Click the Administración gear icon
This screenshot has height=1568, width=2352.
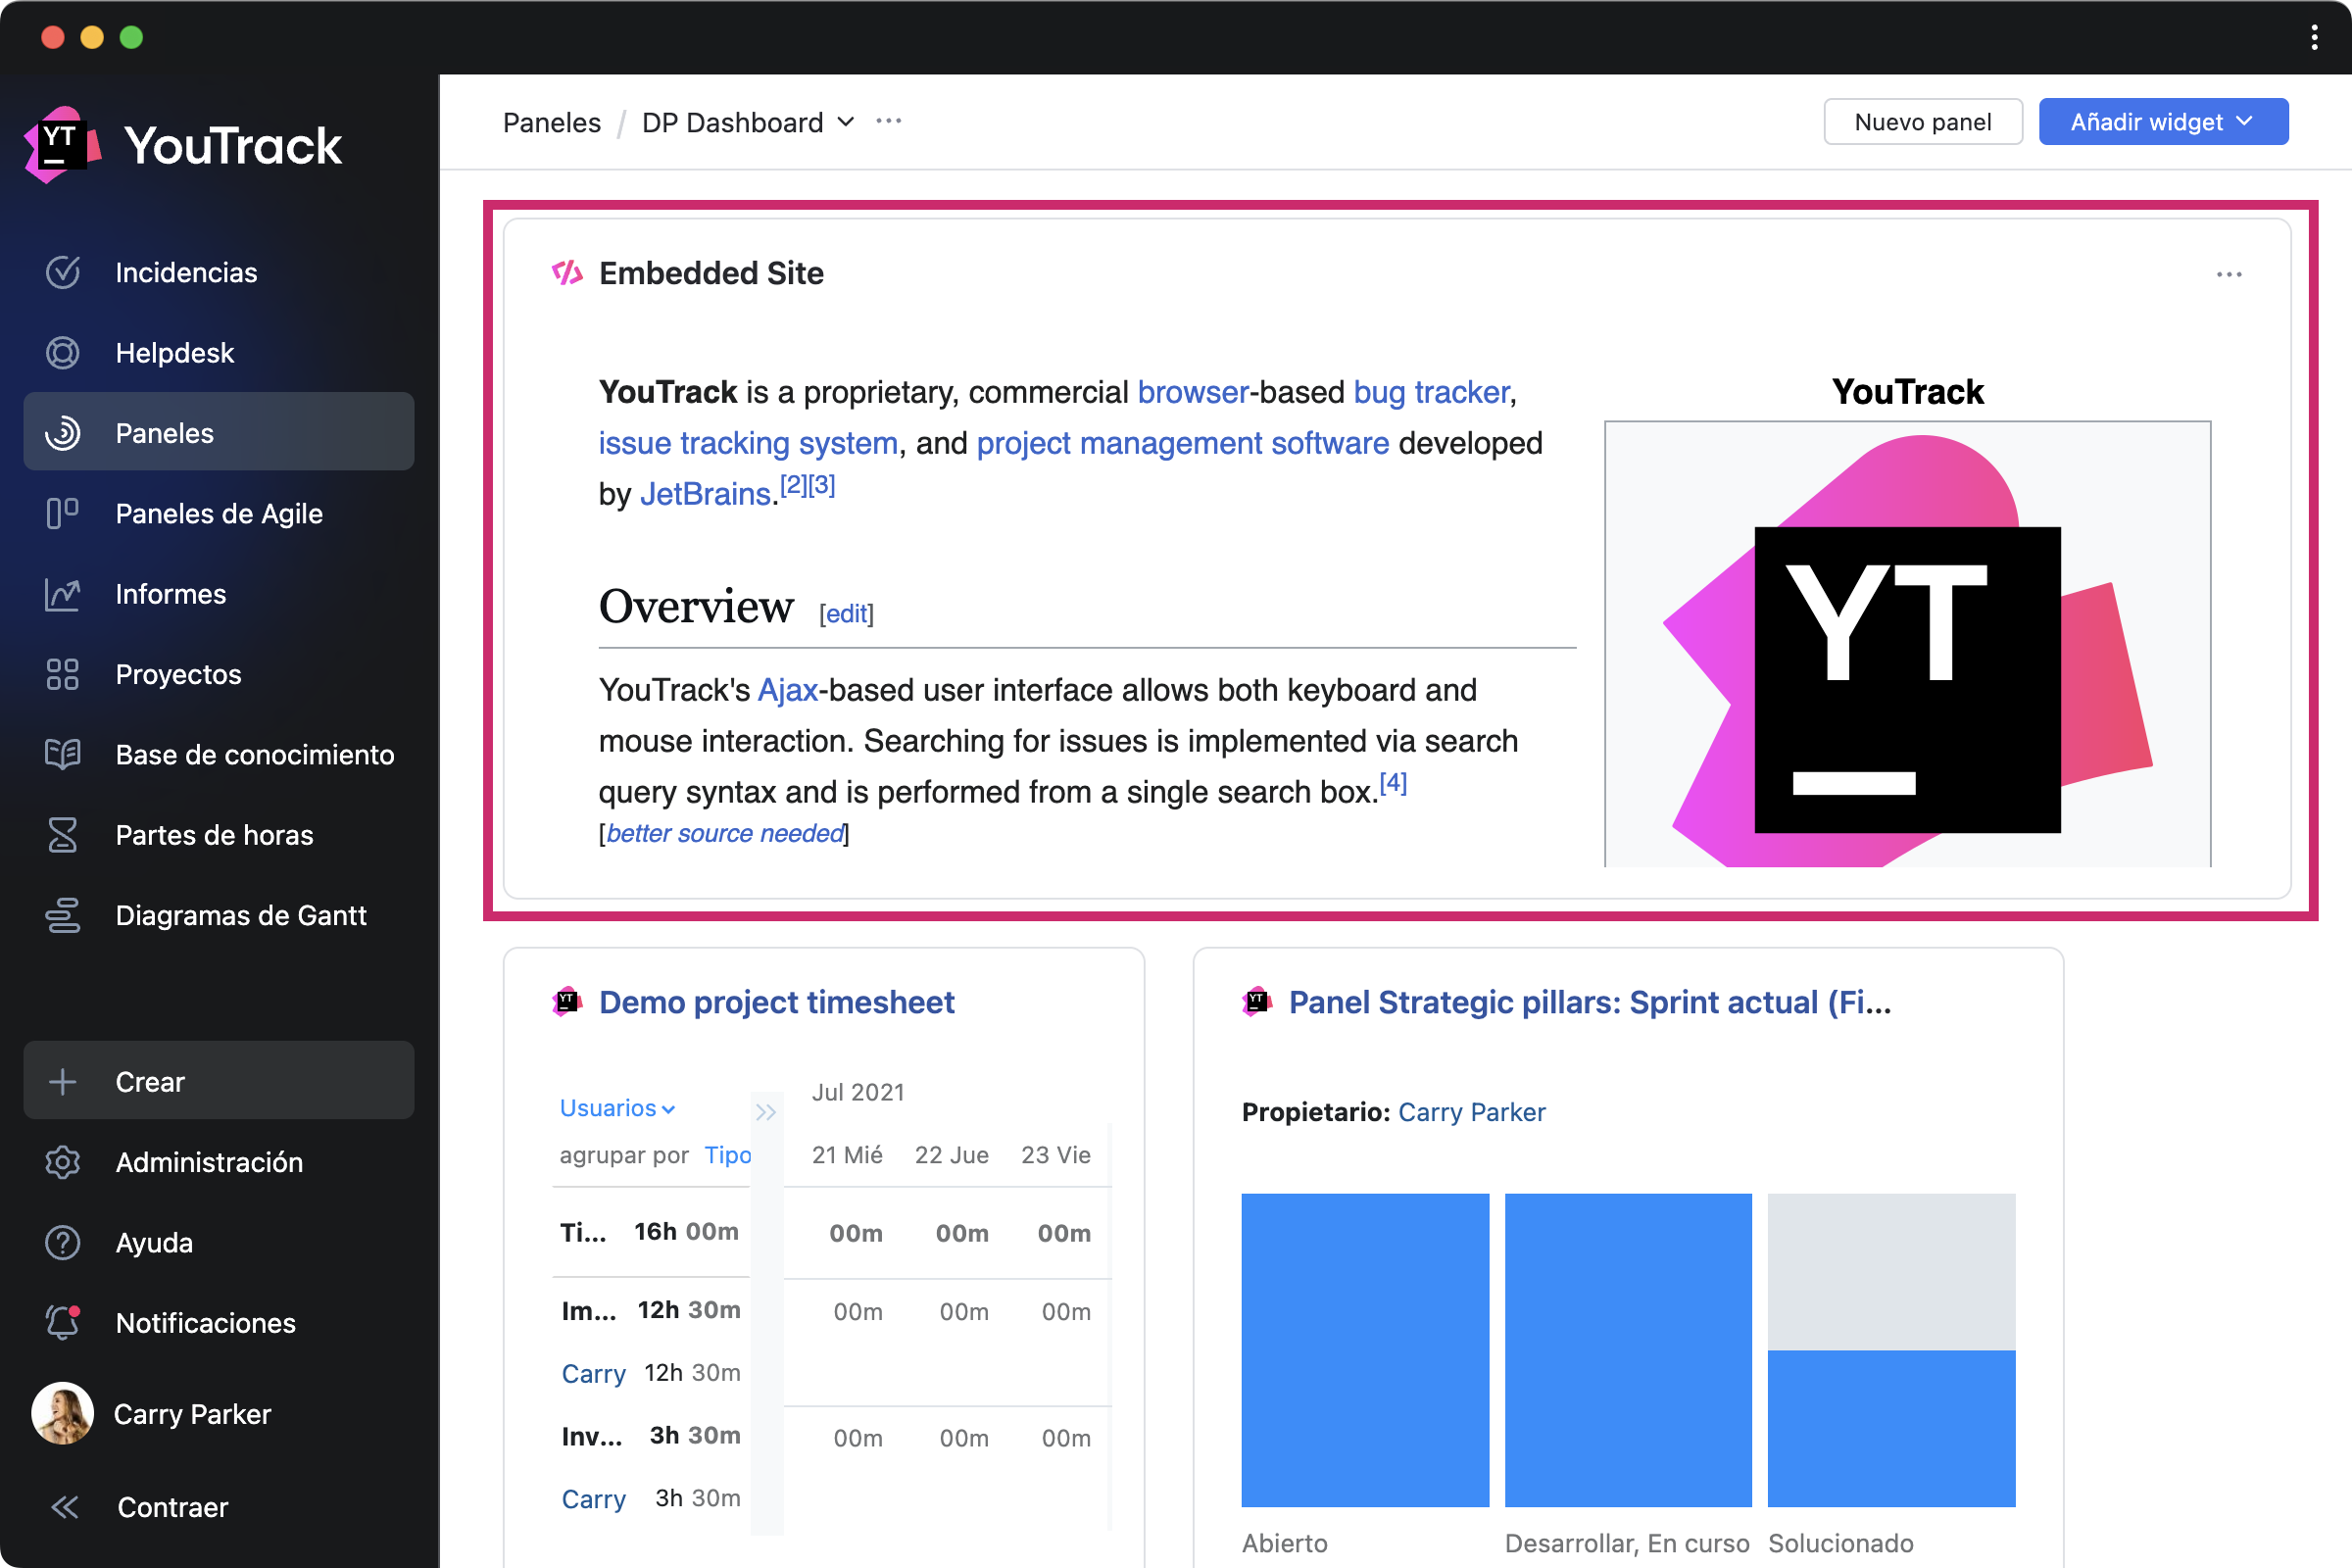click(62, 1162)
